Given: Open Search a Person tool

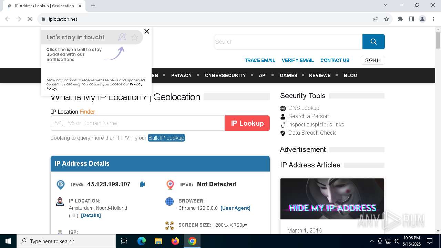Looking at the screenshot, I should 308,116.
